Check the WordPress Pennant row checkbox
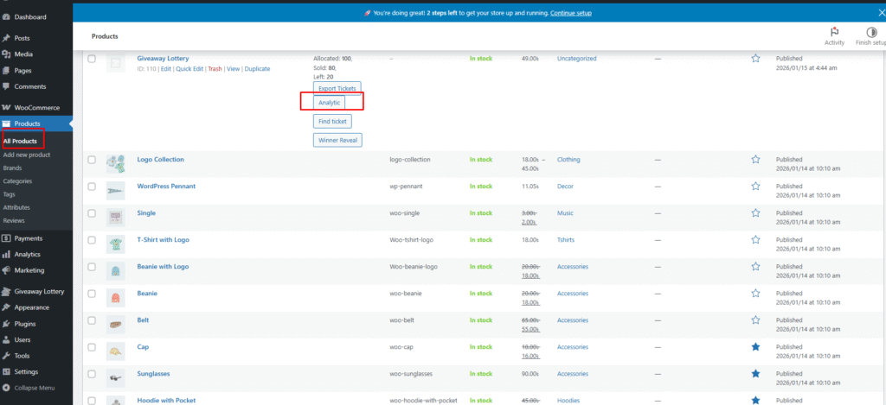Screen dimensions: 886x405 [92, 187]
